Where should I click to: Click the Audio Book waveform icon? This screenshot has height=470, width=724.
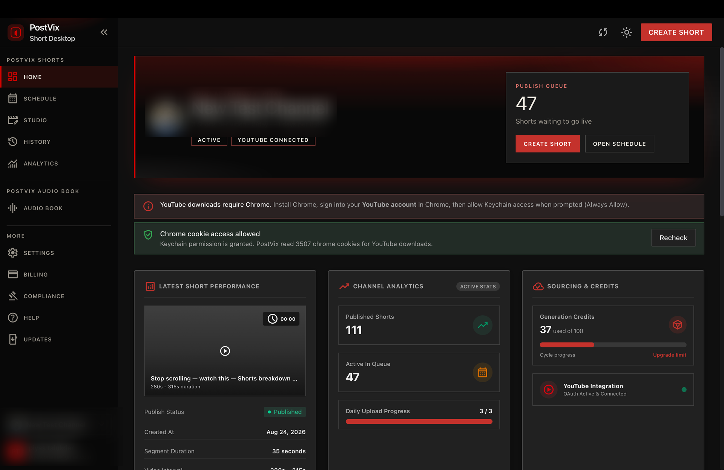pos(13,208)
